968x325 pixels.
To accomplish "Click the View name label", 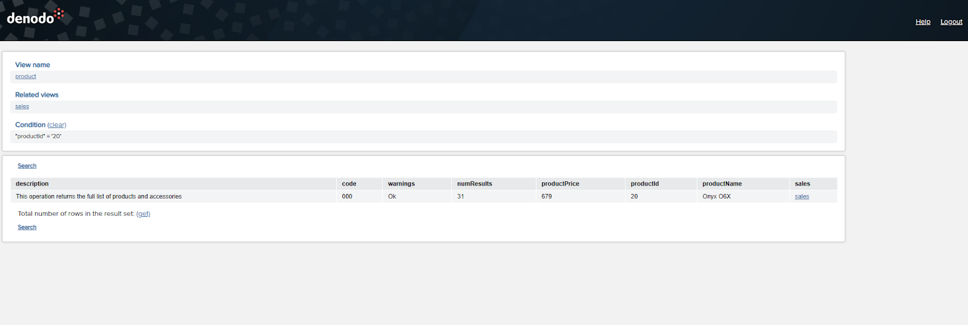I will (x=33, y=65).
